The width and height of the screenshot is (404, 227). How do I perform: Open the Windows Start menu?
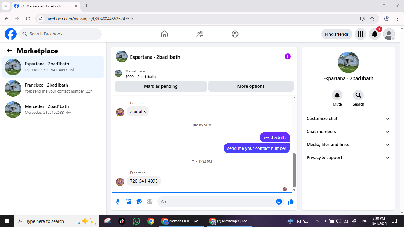tap(7, 221)
